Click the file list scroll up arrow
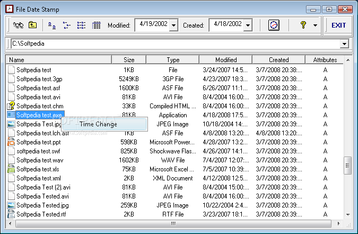 coord(348,60)
